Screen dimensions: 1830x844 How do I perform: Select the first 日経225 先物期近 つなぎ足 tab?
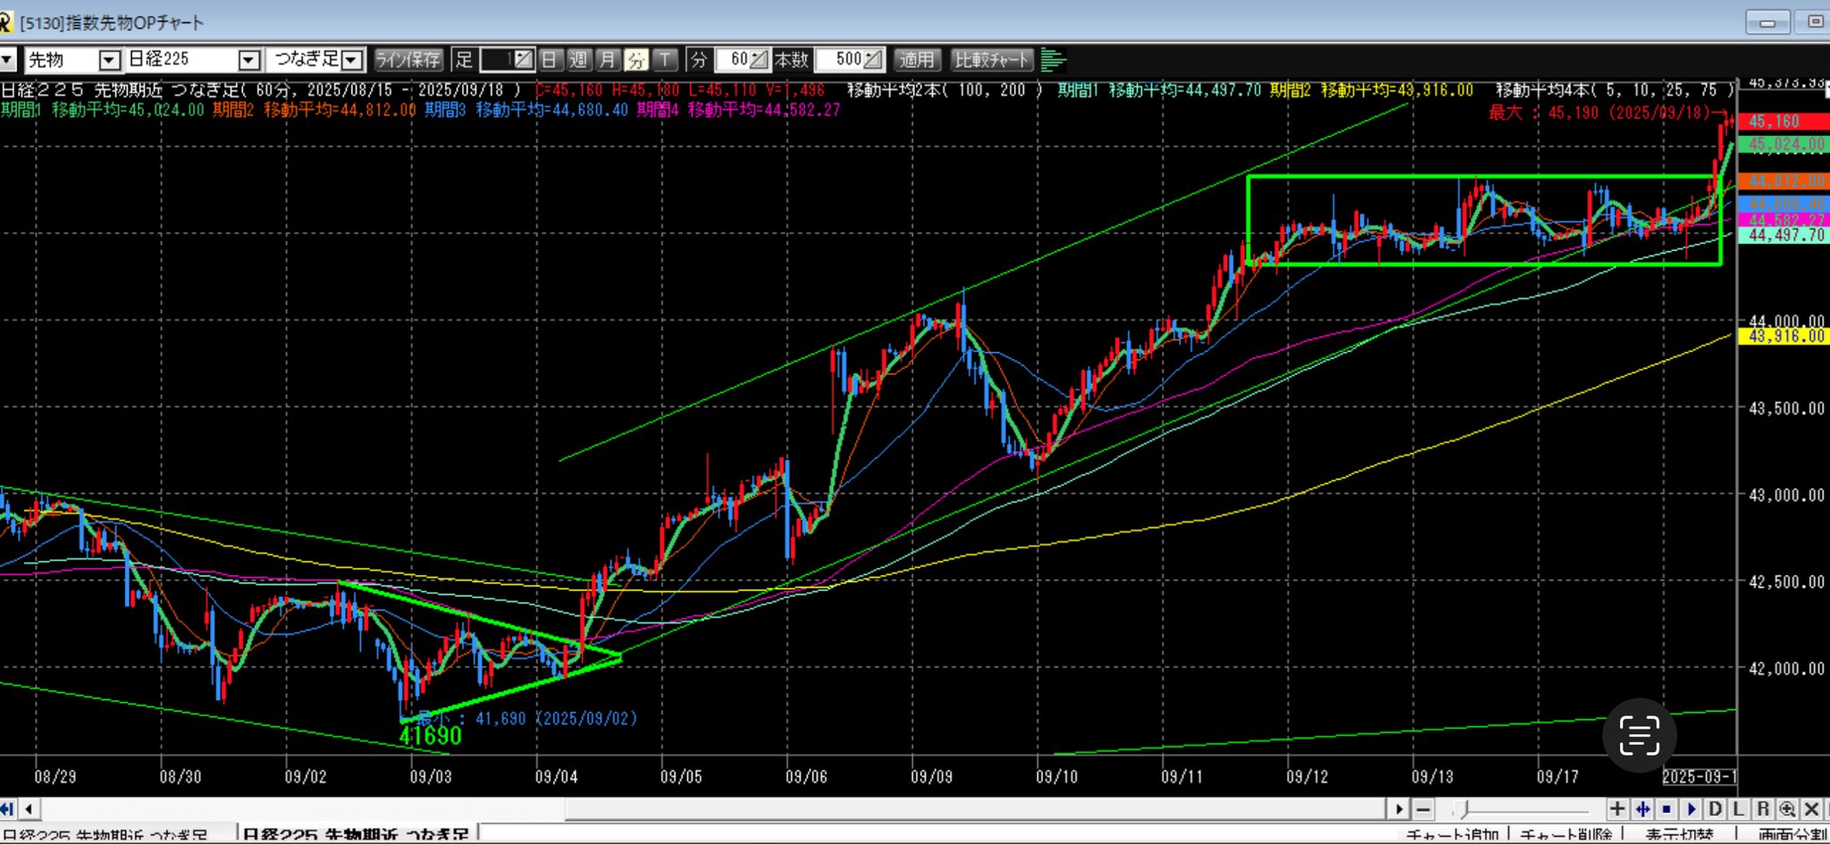pyautogui.click(x=105, y=836)
